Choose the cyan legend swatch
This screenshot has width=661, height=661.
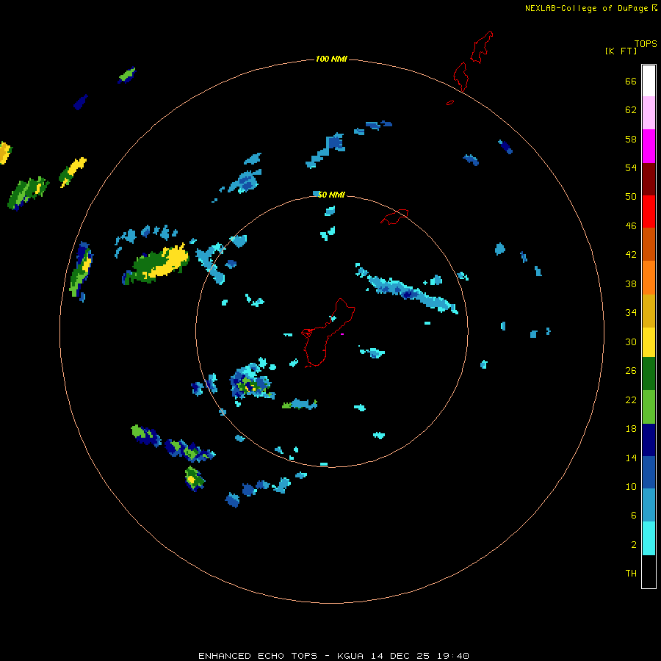649,538
